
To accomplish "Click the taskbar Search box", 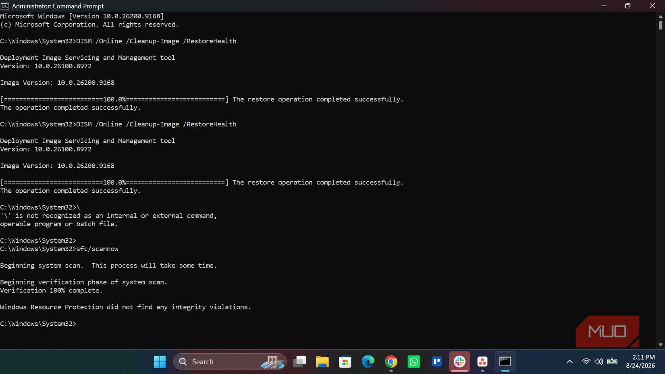I will (230, 362).
